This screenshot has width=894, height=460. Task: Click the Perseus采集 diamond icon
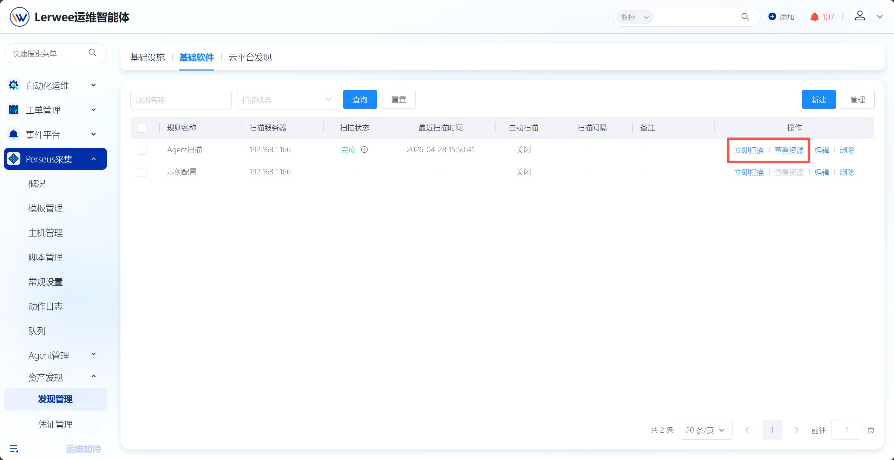tap(14, 159)
